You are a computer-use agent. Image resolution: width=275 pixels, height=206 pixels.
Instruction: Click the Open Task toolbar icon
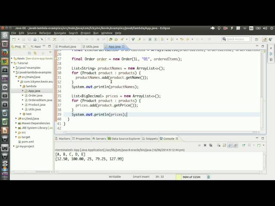(116, 39)
